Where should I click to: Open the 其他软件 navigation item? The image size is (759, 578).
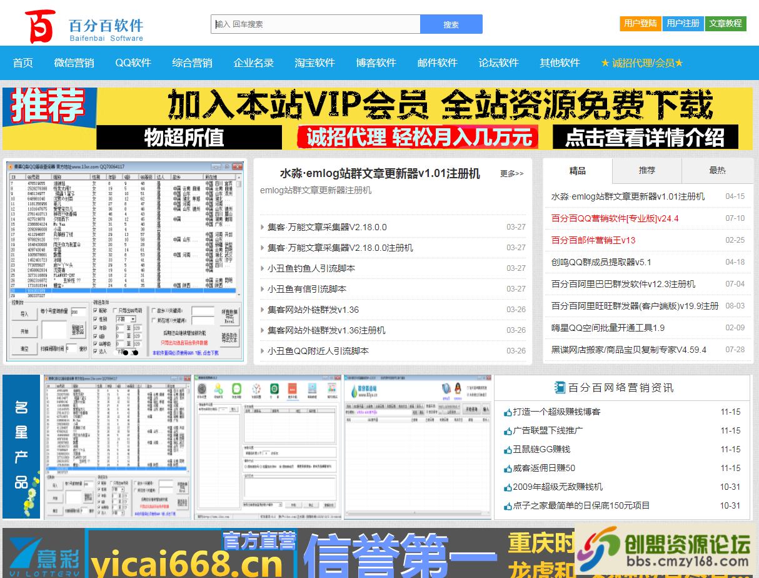[x=560, y=63]
